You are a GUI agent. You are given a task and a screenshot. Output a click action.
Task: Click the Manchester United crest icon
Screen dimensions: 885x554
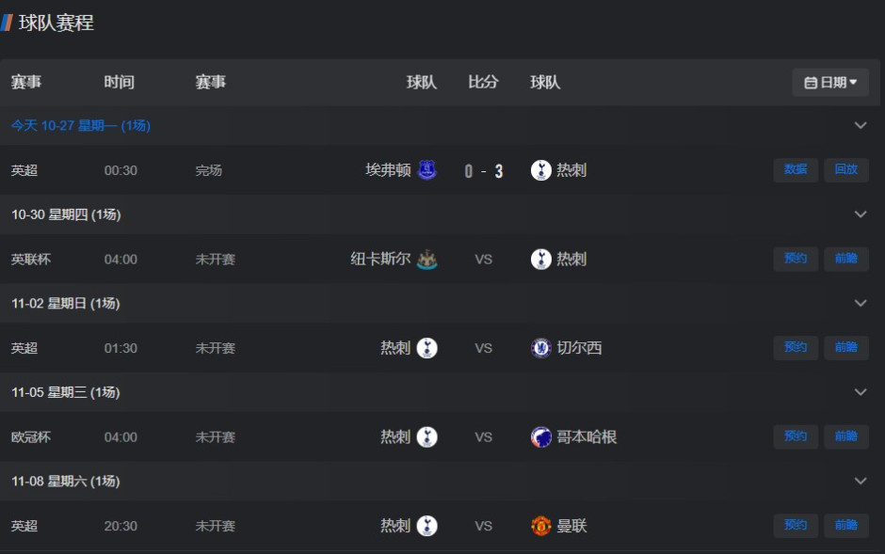pyautogui.click(x=540, y=526)
